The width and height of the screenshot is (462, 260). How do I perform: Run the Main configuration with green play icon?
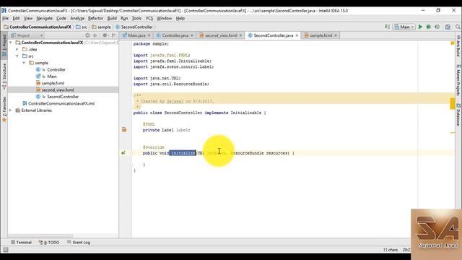420,27
